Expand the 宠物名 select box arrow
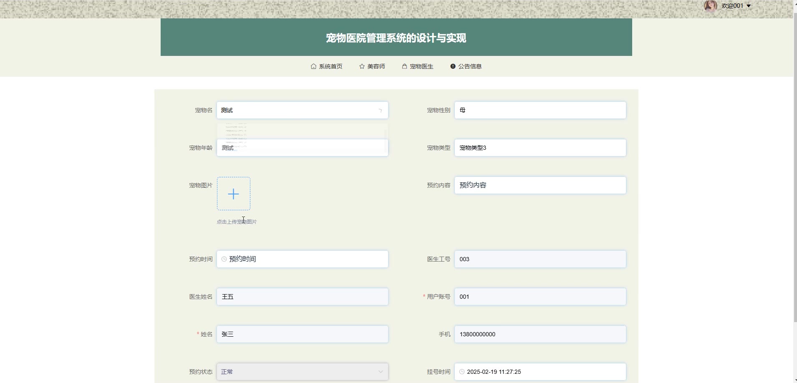 tap(380, 111)
